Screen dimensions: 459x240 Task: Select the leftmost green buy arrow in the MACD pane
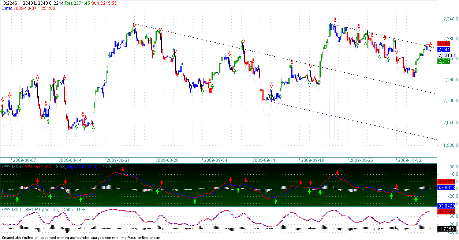click(x=17, y=198)
